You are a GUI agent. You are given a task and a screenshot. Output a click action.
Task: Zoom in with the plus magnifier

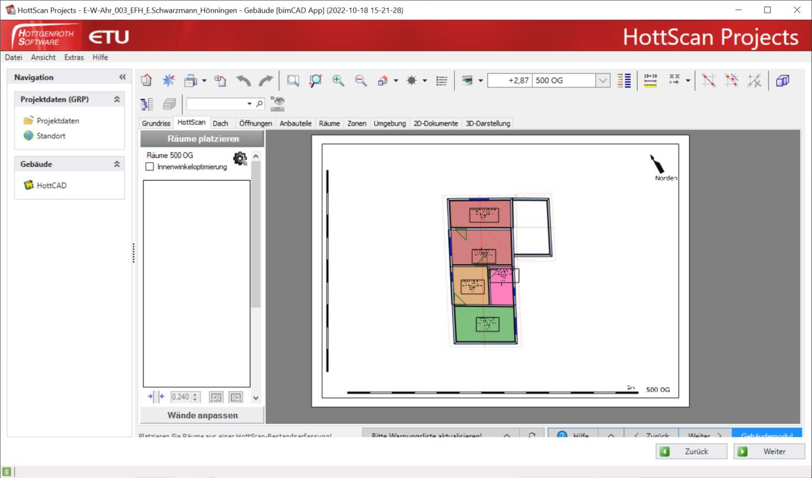click(338, 81)
